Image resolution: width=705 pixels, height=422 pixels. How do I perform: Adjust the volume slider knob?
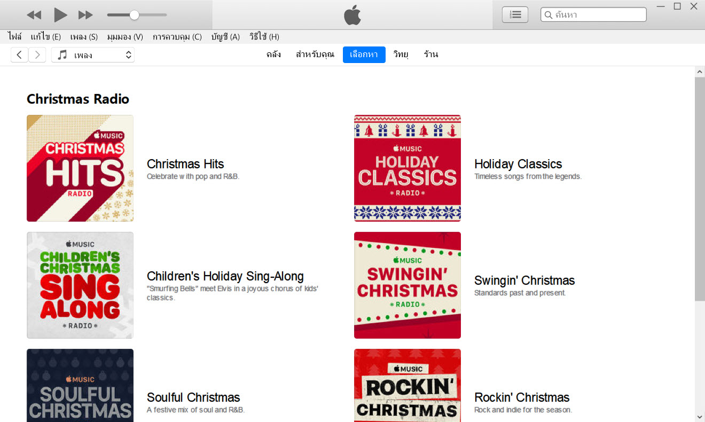135,15
